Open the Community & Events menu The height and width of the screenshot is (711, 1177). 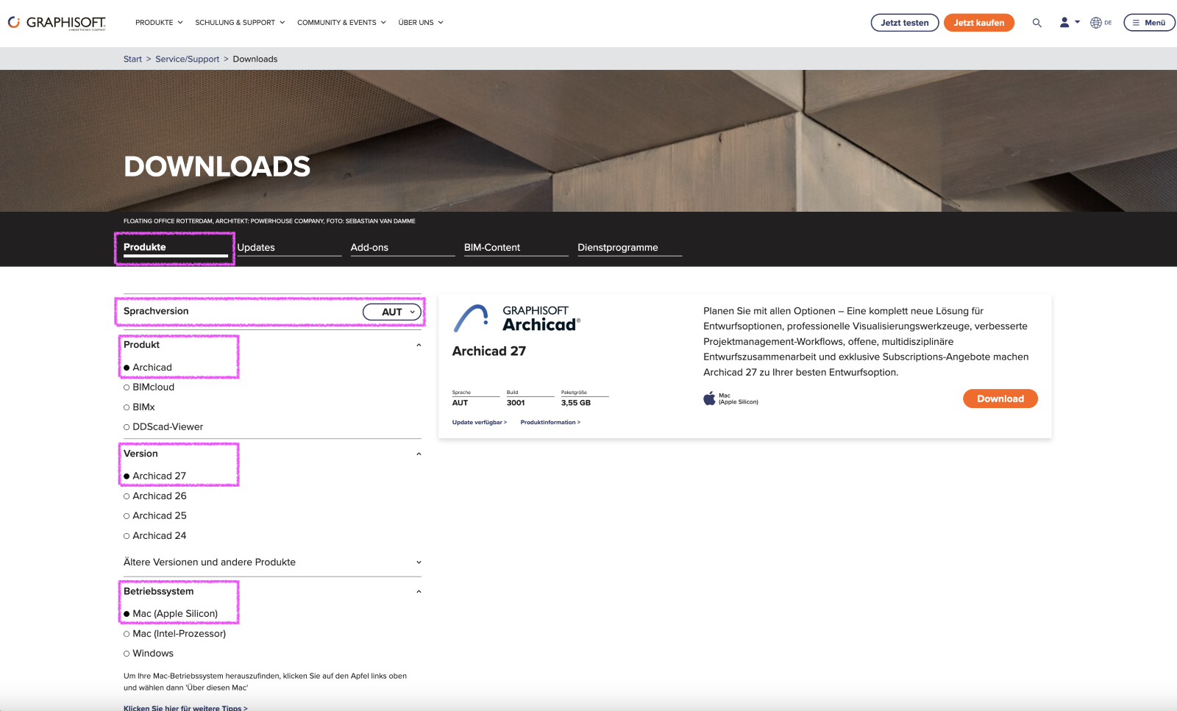pyautogui.click(x=341, y=23)
